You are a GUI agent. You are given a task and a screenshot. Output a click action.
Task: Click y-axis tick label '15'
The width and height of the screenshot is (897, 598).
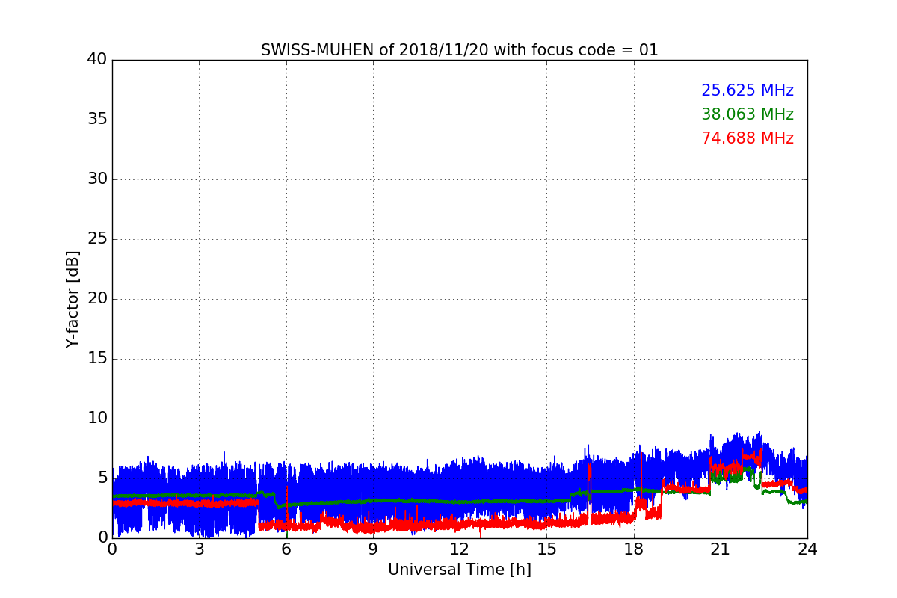pyautogui.click(x=97, y=359)
